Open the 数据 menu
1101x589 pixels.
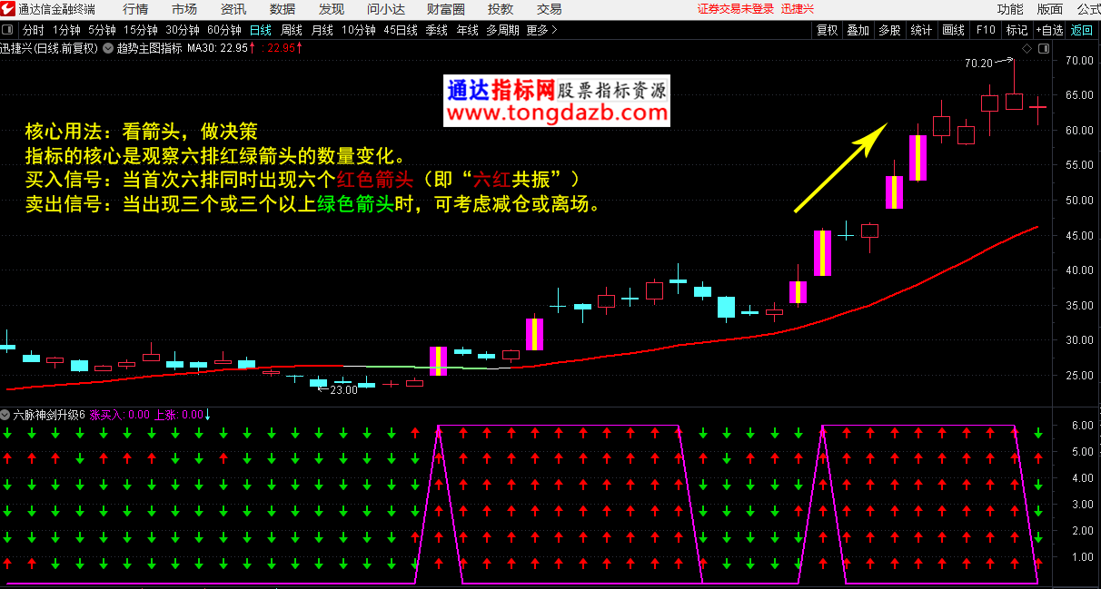click(x=283, y=9)
